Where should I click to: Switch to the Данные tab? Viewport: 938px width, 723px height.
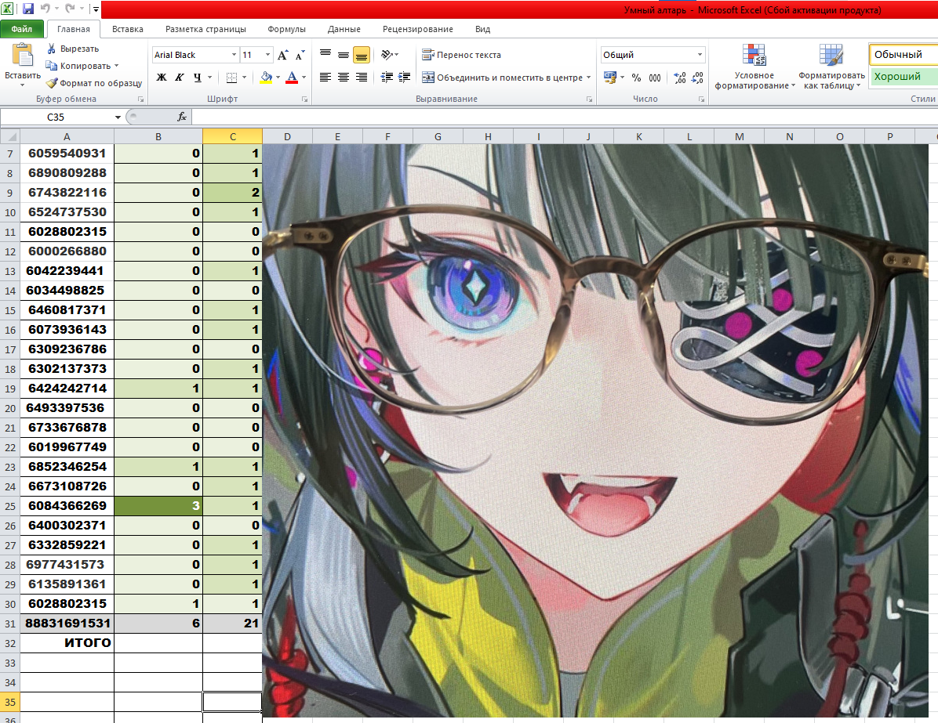pos(344,29)
